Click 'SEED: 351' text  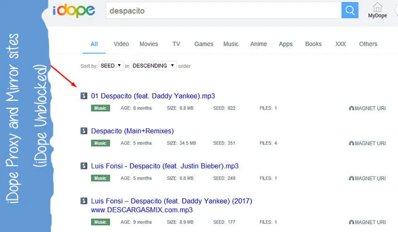(224, 143)
